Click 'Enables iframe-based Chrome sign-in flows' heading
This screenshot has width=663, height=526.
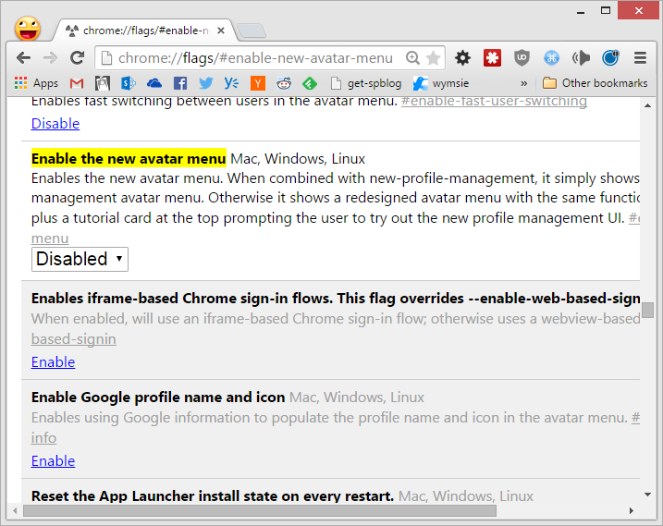pos(336,298)
